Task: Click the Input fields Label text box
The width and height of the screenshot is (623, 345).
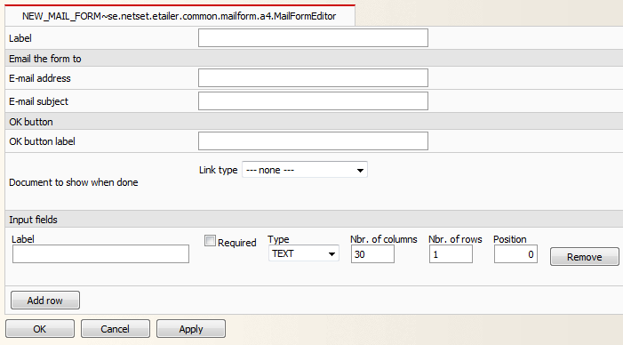Action: coord(100,254)
